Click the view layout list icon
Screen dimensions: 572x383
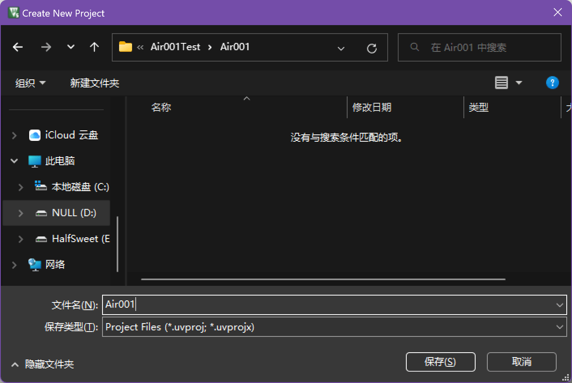(502, 83)
